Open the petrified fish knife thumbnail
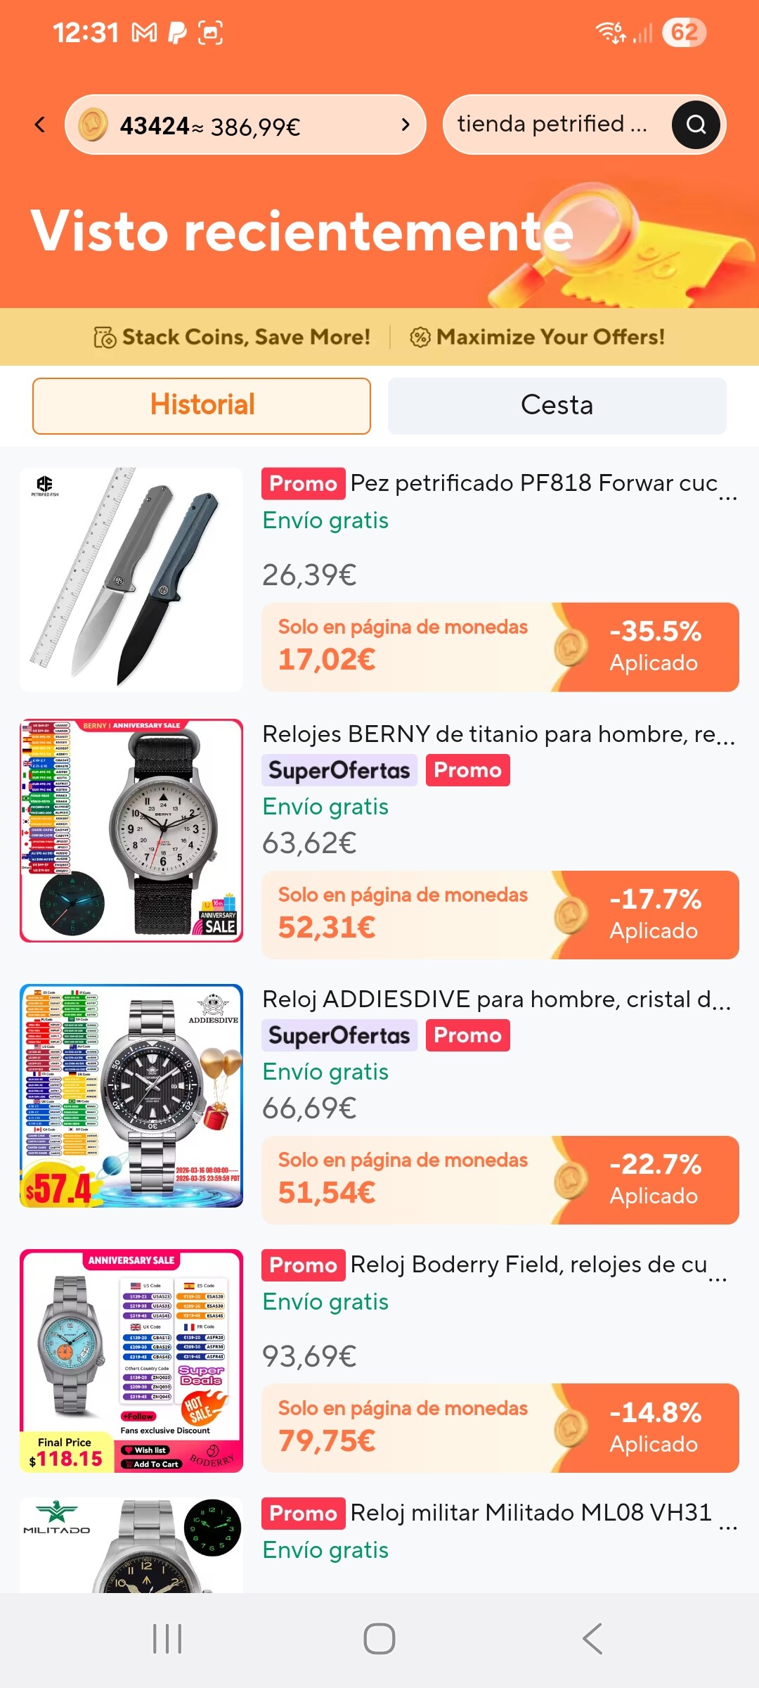This screenshot has height=1688, width=759. pyautogui.click(x=131, y=580)
